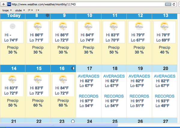Open the !* bookmarks folder
This screenshot has width=180, height=128.
click(x=30, y=10)
